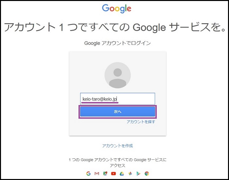Click the Gmail icon

[97, 173]
